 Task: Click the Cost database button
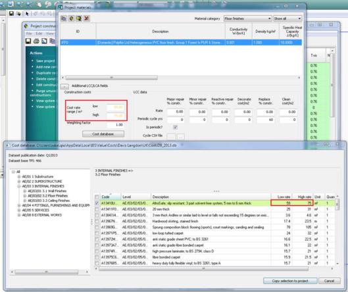point(103,134)
